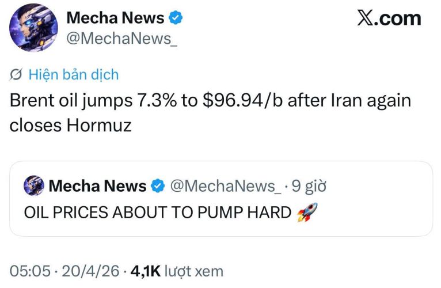Open the small avatar in quoted tweet
This screenshot has width=441, height=288.
coord(34,185)
